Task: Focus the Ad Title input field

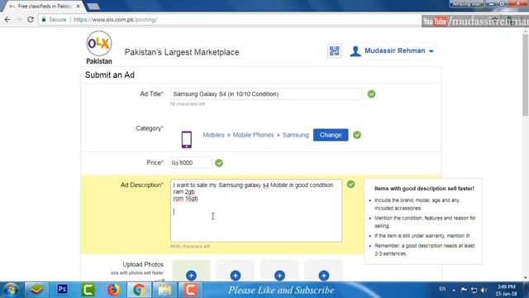Action: [266, 94]
